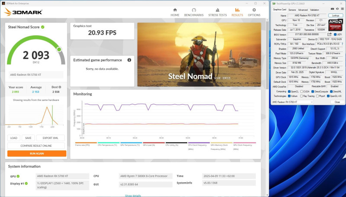Click the 3DMark title bar app icon
346x197 pixels.
[3, 3]
